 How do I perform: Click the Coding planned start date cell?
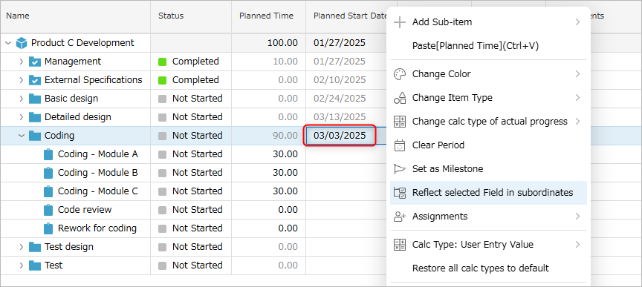coord(340,135)
